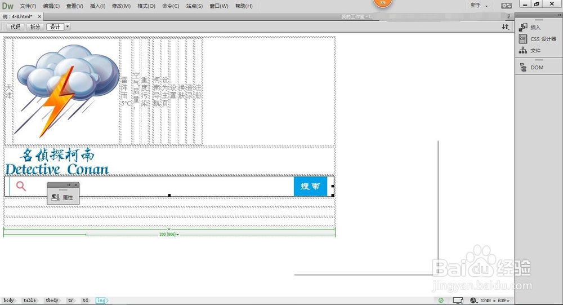Open the 查看(V) menu
Viewport: 563px width, 305px height.
(x=75, y=6)
